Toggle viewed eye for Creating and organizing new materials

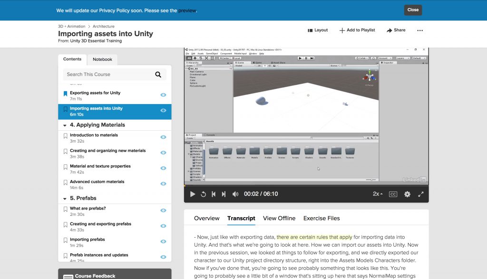tap(163, 153)
